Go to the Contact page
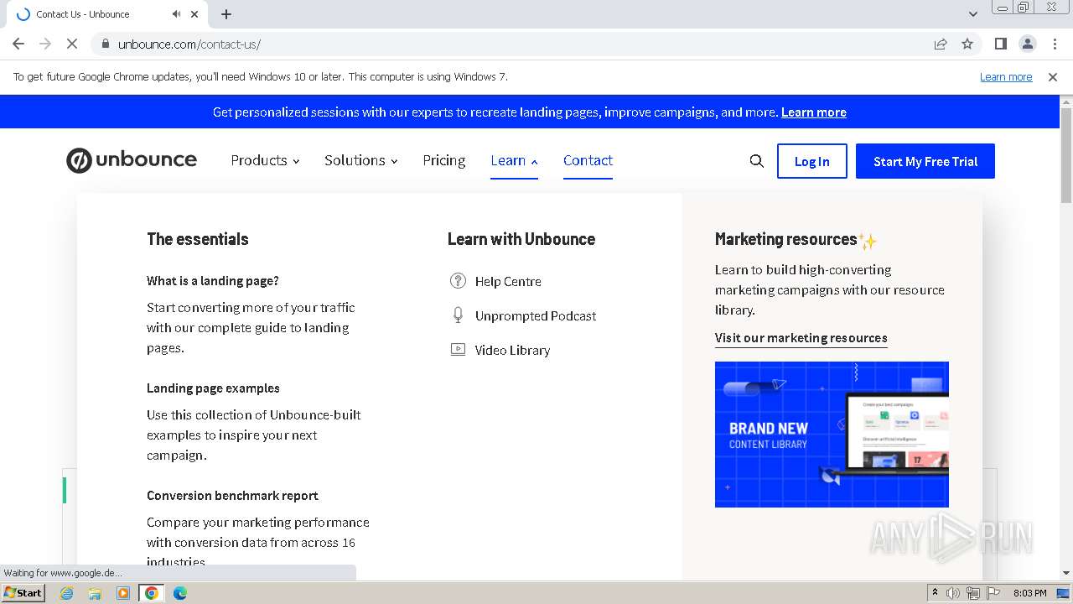This screenshot has width=1073, height=604. [x=588, y=160]
